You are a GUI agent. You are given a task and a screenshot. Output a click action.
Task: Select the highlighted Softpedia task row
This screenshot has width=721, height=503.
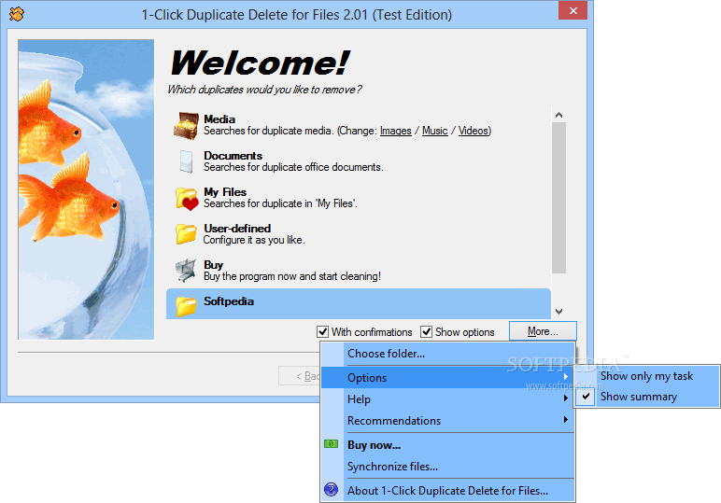tap(359, 303)
